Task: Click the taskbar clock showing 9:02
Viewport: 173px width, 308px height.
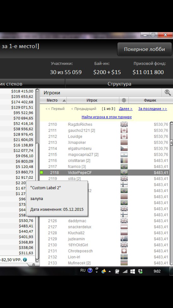Action: click(157, 271)
